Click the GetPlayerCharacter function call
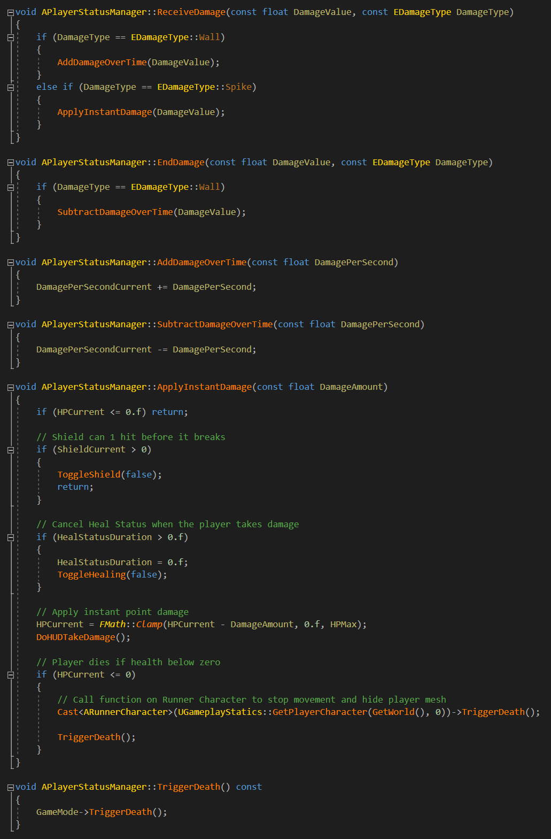 (320, 712)
